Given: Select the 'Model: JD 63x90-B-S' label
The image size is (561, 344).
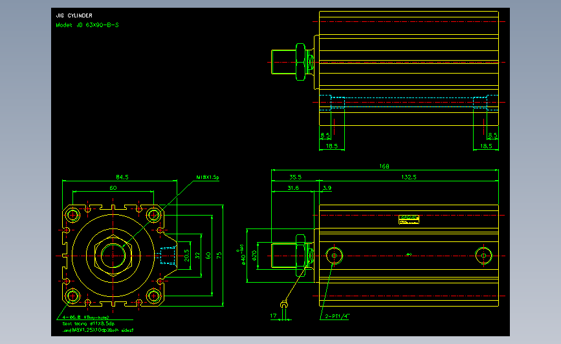Looking at the screenshot, I should (87, 25).
